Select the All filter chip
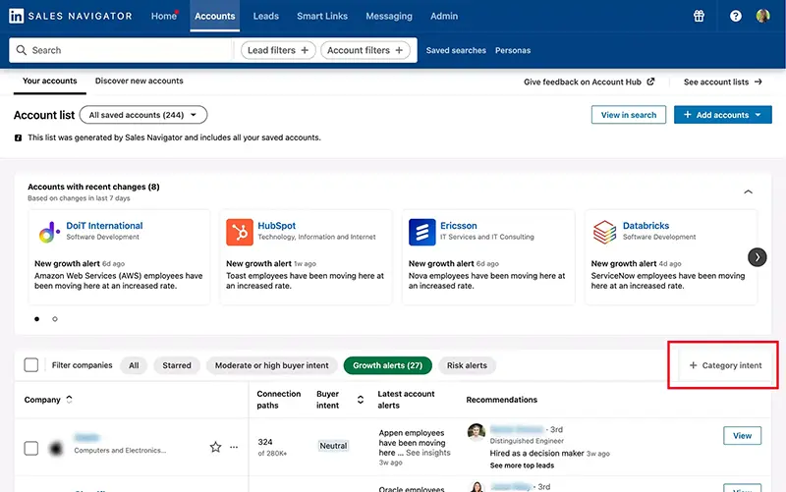The height and width of the screenshot is (492, 786). (x=134, y=365)
